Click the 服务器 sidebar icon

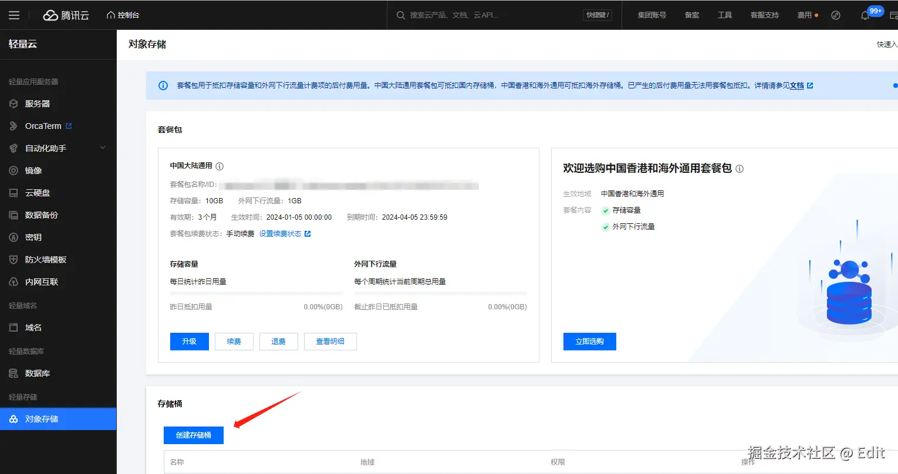click(13, 104)
